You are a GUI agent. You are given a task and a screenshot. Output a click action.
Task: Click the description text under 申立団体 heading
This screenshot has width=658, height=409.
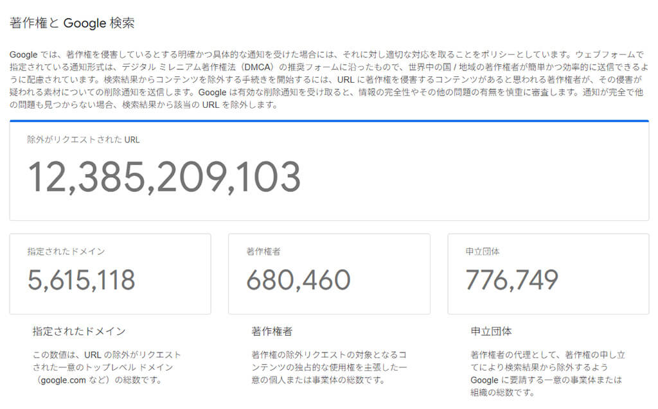(x=547, y=374)
